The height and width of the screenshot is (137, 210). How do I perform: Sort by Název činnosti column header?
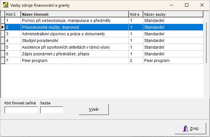(74, 14)
